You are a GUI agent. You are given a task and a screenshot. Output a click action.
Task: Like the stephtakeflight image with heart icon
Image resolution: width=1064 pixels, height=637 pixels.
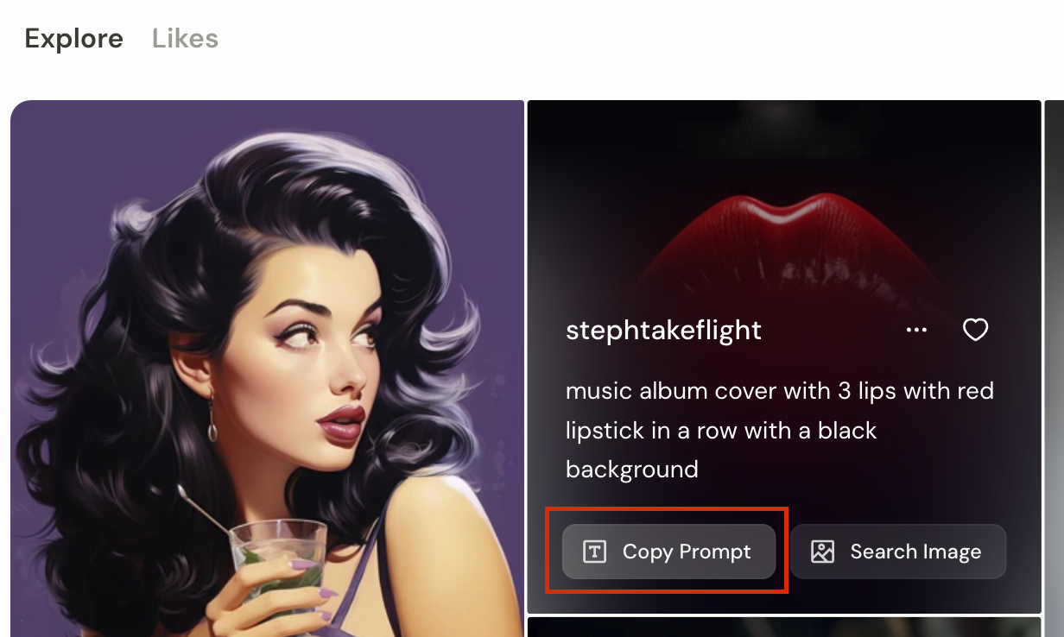975,330
